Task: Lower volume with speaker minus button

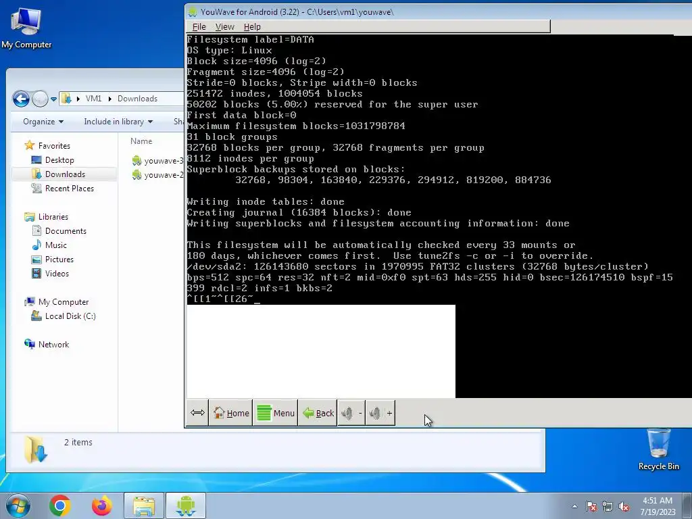Action: 351,413
